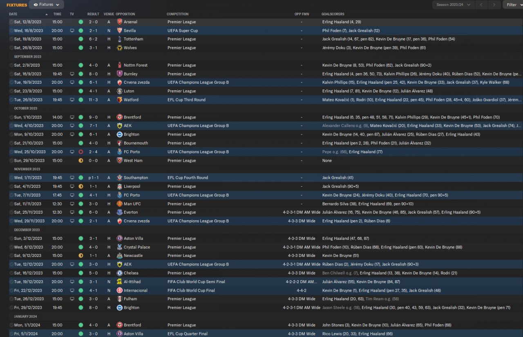Tick the circle beside Sat 2/9/2023

pyautogui.click(x=11, y=65)
